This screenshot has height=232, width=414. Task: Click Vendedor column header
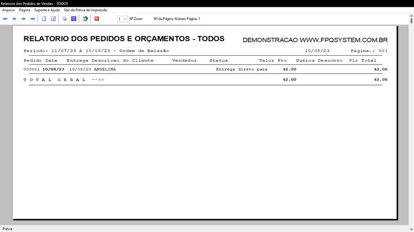pyautogui.click(x=185, y=60)
